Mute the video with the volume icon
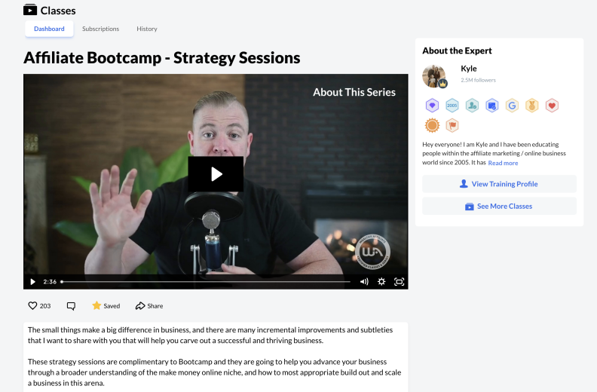This screenshot has width=597, height=392. [x=364, y=281]
